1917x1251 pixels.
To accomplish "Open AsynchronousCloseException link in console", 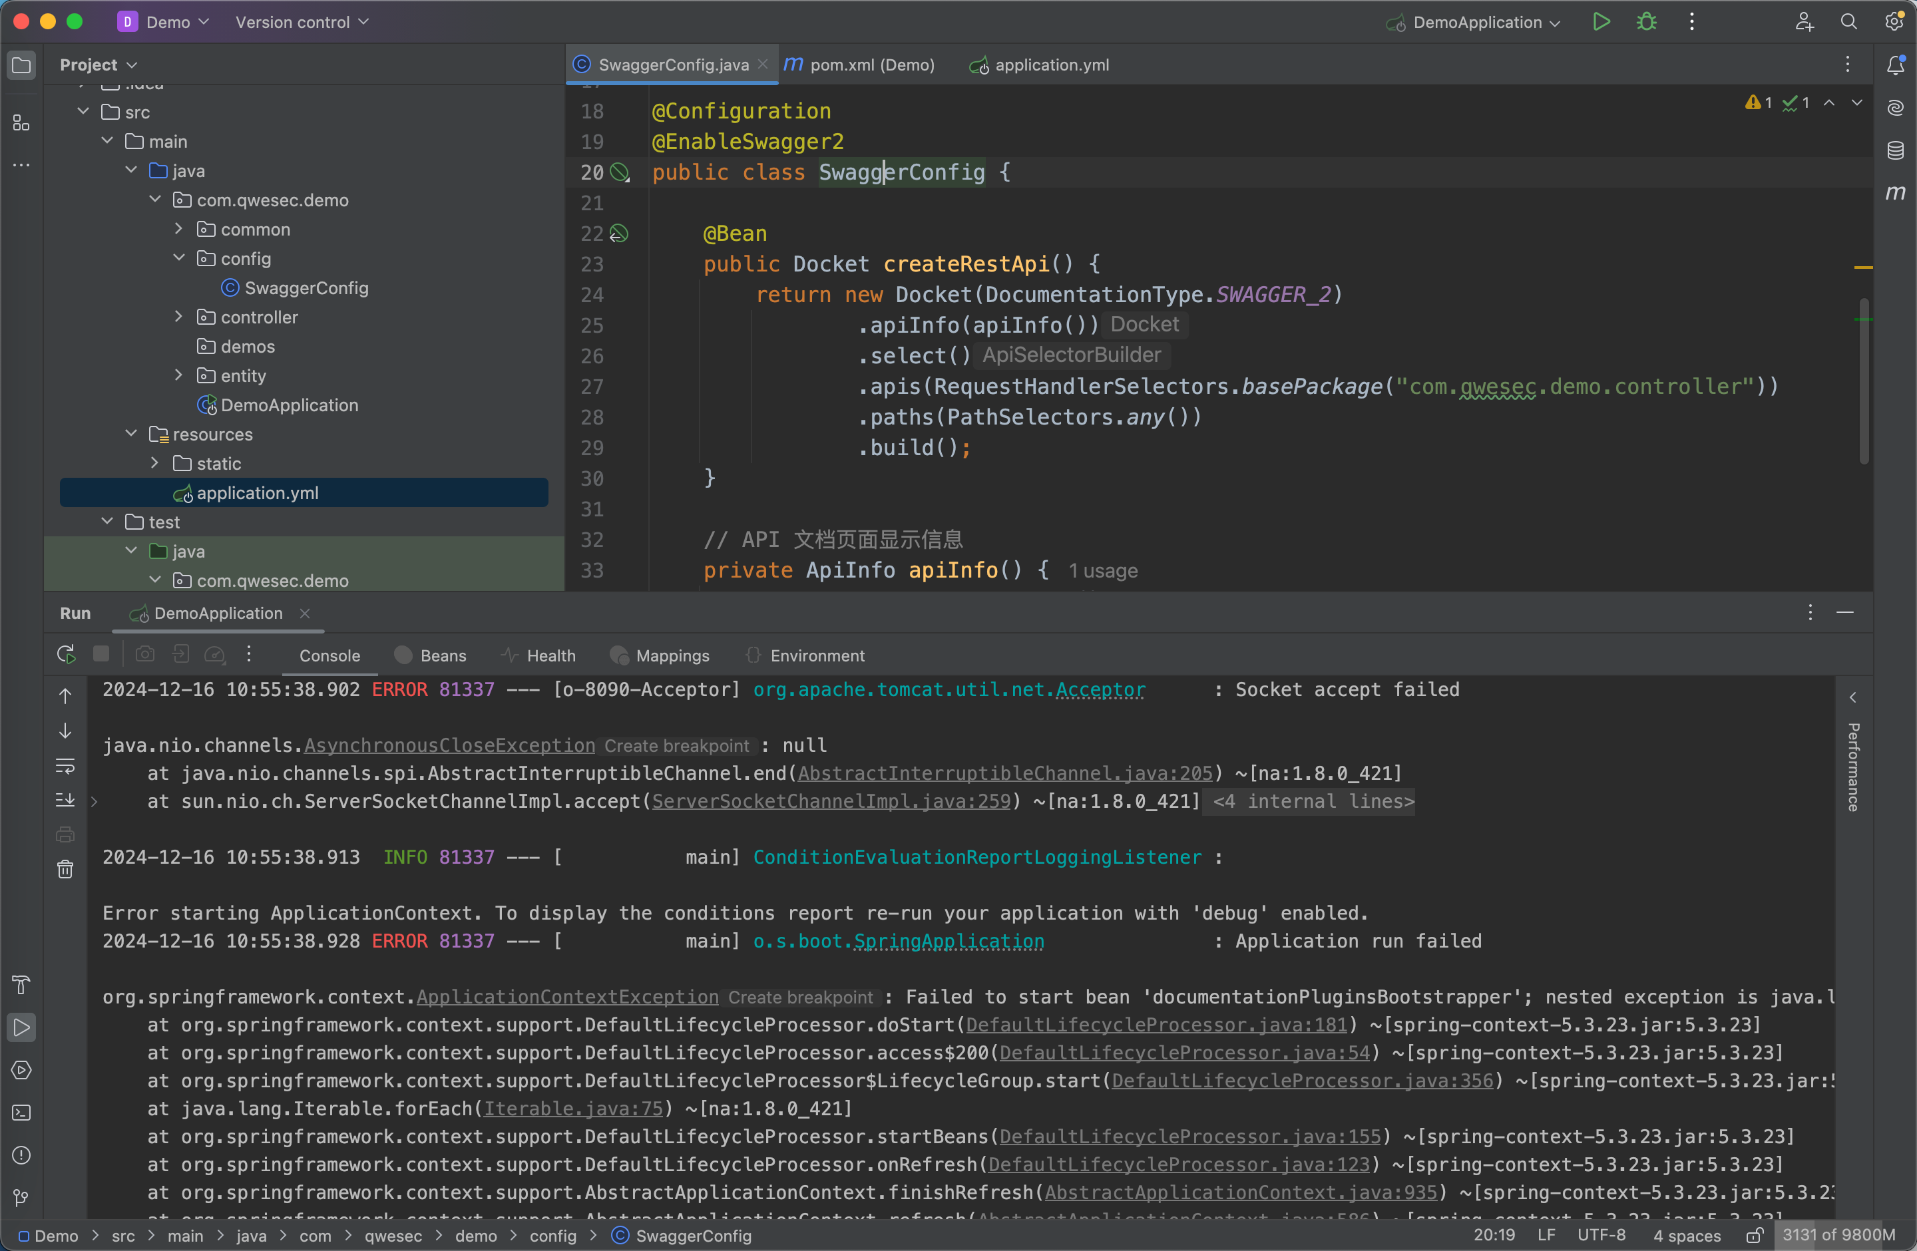I will (x=449, y=745).
